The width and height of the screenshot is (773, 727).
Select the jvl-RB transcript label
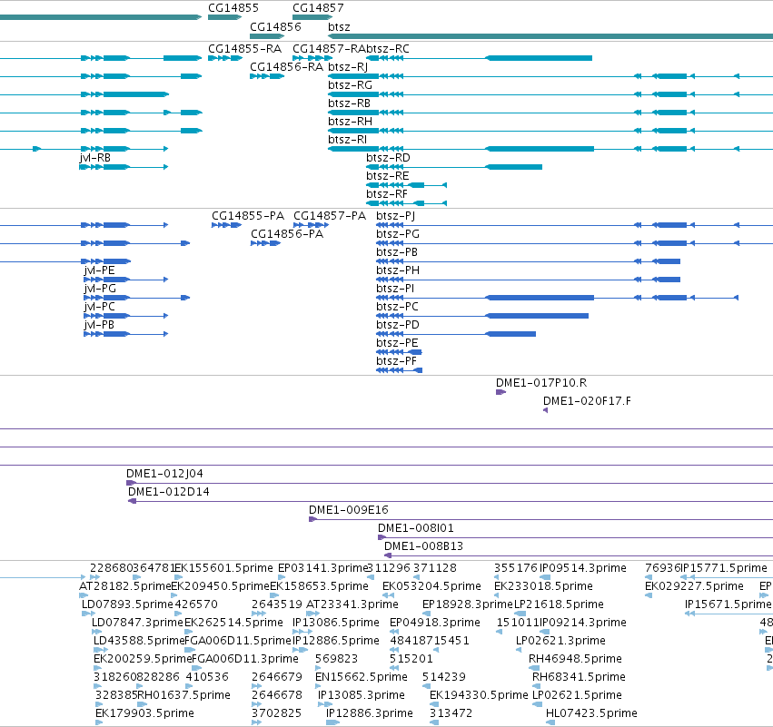coord(94,158)
